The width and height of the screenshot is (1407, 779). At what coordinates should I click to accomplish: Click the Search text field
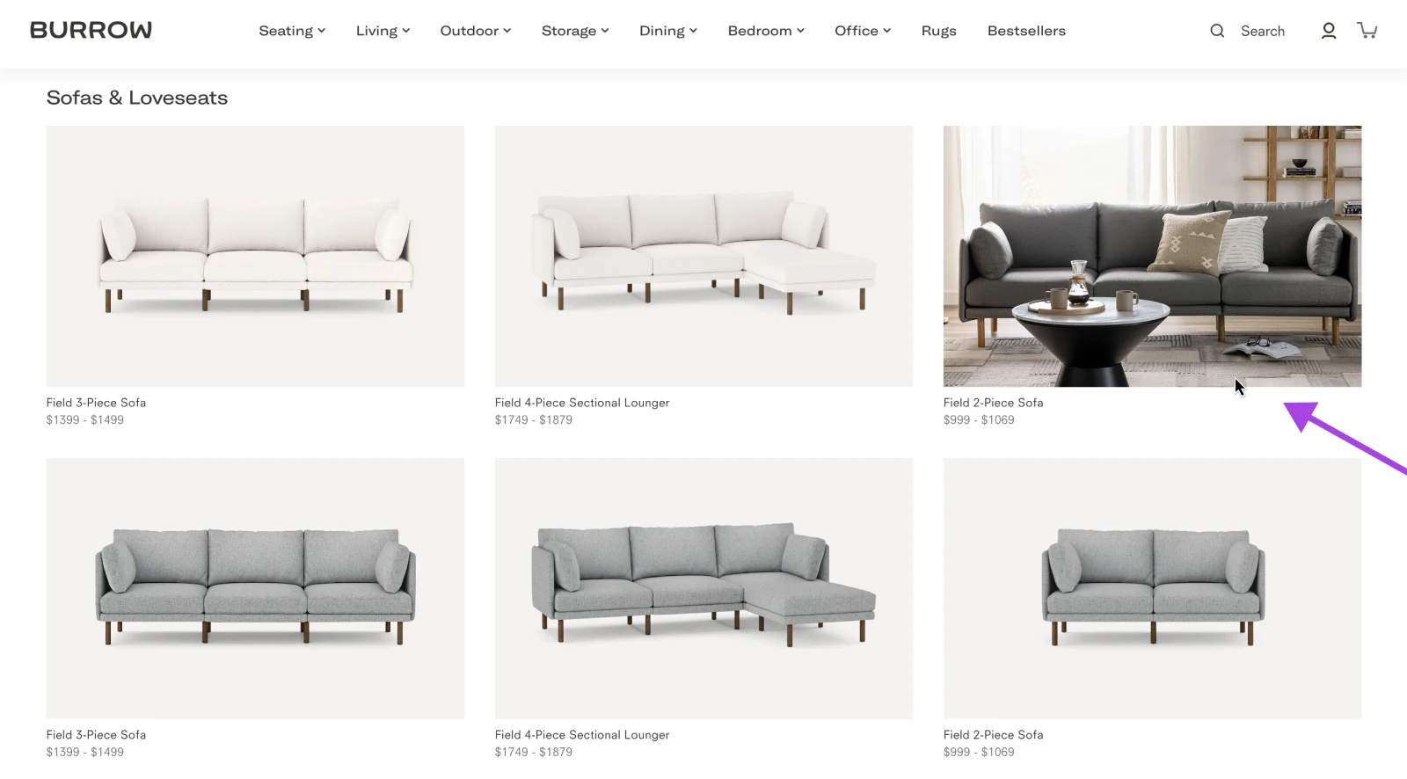1263,31
